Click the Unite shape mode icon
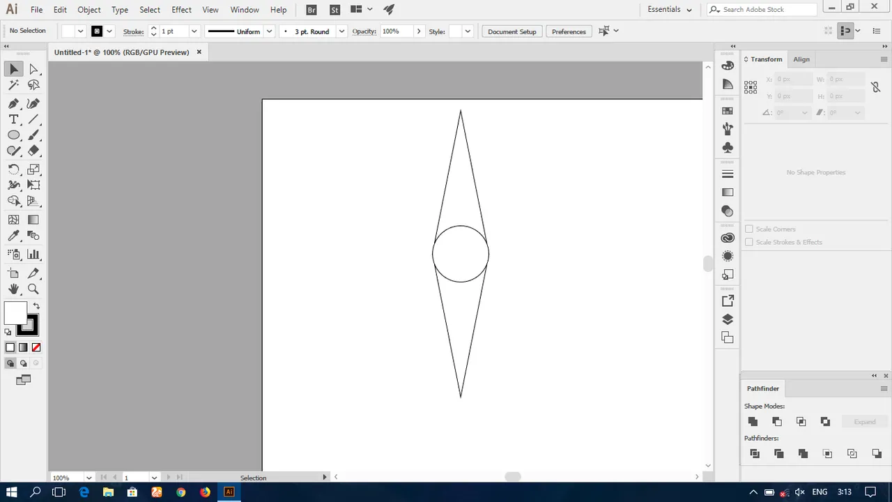This screenshot has height=502, width=892. (x=753, y=421)
